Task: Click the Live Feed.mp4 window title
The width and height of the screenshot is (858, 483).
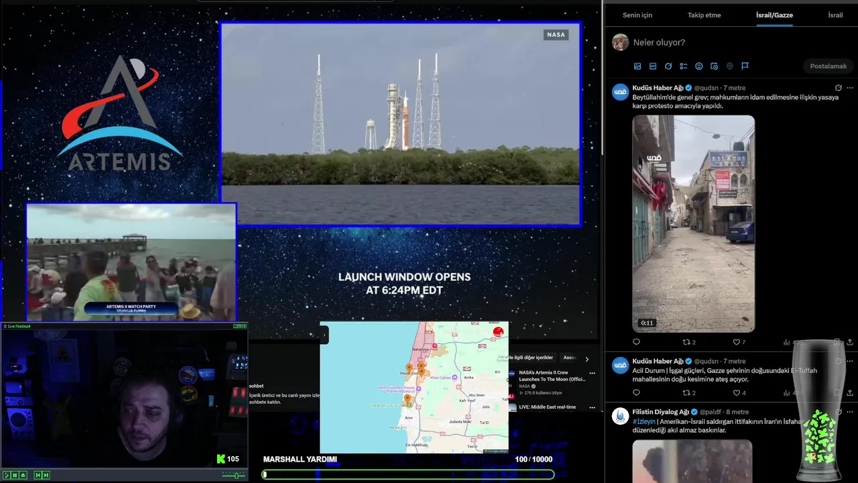Action: pyautogui.click(x=19, y=326)
